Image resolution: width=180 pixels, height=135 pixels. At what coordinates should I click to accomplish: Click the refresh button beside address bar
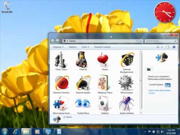click(x=141, y=41)
